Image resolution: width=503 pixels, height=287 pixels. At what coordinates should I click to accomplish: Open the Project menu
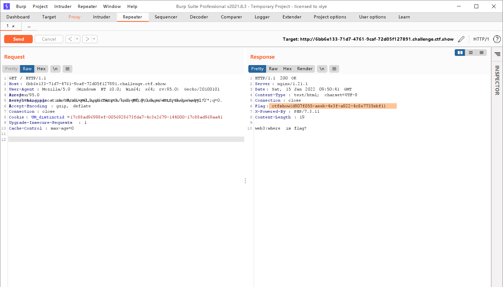(x=40, y=6)
